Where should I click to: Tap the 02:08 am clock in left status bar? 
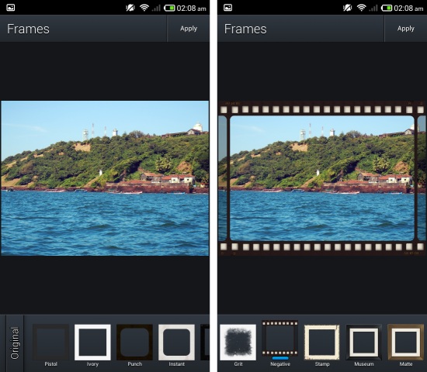click(x=191, y=9)
